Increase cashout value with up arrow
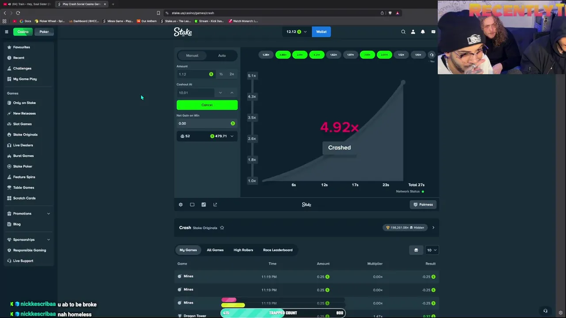The width and height of the screenshot is (566, 318). (x=232, y=93)
